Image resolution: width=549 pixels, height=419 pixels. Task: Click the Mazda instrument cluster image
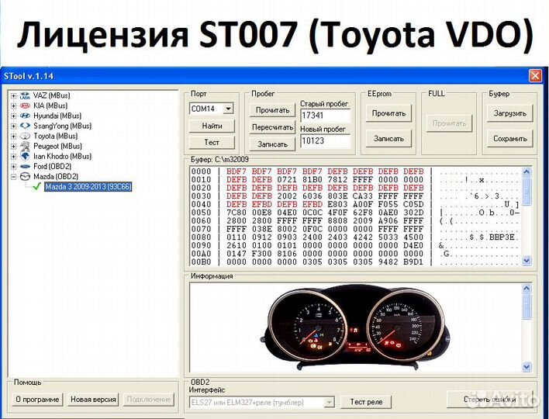pos(354,329)
